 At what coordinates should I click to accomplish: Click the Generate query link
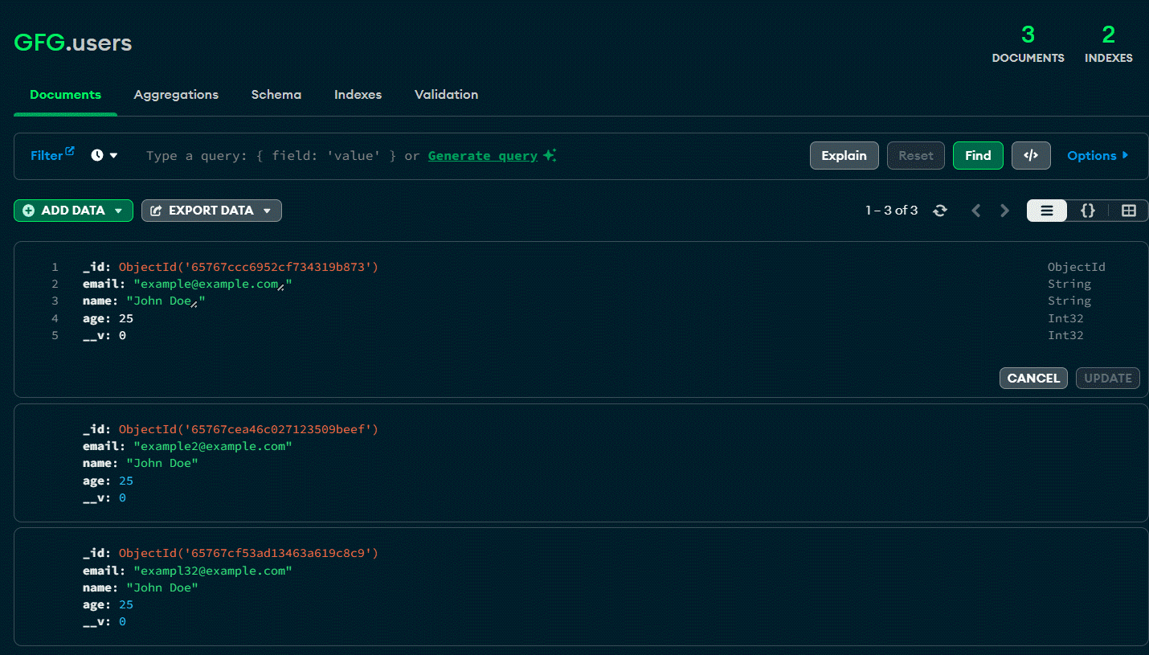[482, 156]
